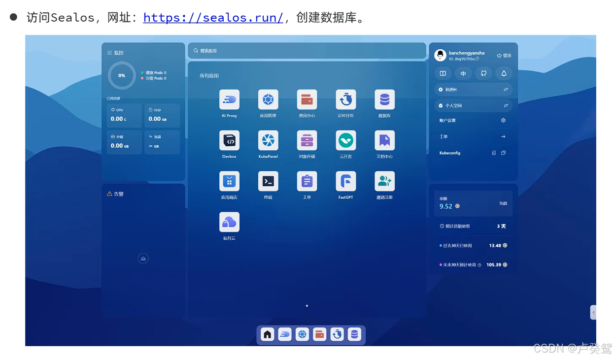Open 账户设置 account settings gear

tap(503, 120)
